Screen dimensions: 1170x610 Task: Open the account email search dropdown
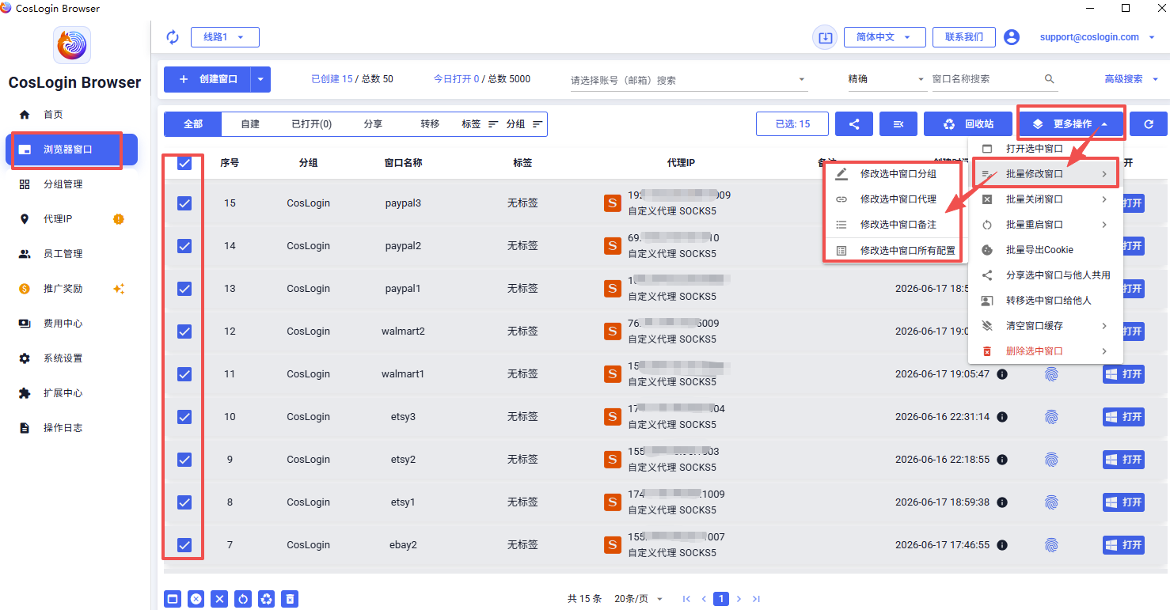pos(689,80)
